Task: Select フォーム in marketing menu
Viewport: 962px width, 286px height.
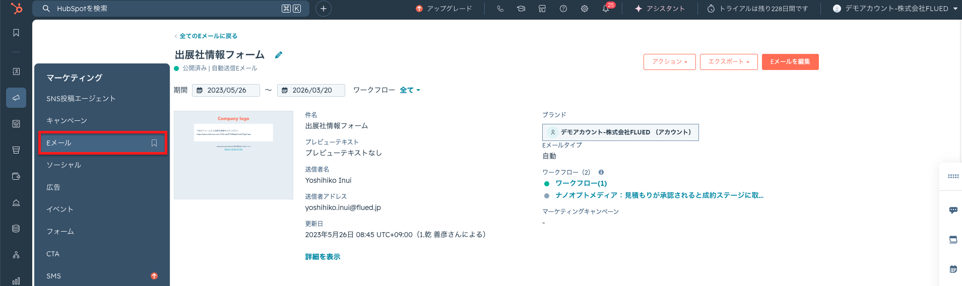Action: 60,232
